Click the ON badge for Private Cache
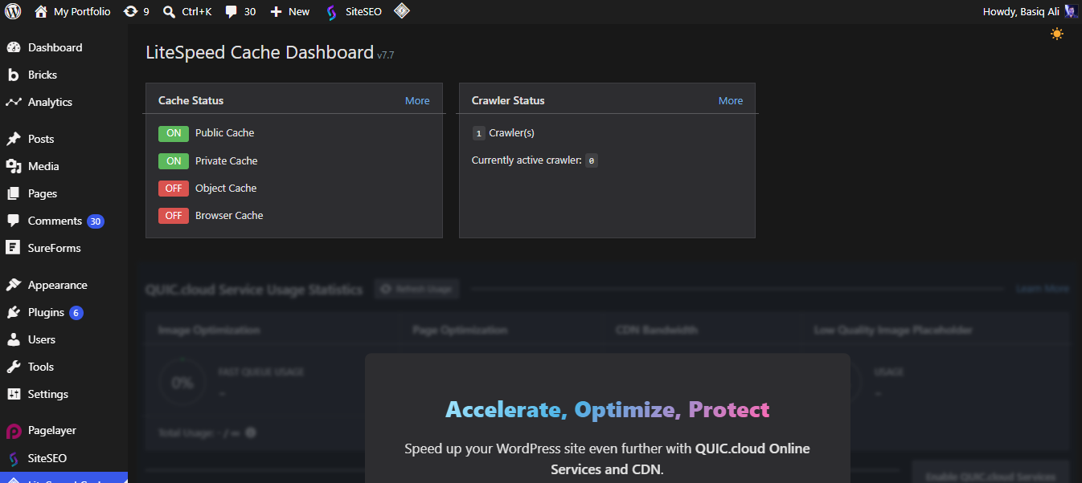 click(174, 160)
